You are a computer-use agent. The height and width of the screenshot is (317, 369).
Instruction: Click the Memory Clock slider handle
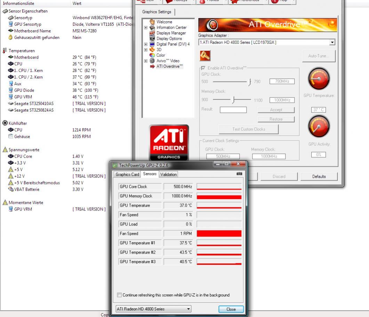pos(233,100)
